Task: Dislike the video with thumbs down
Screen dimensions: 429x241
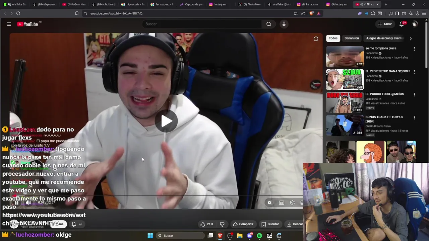Action: point(222,224)
